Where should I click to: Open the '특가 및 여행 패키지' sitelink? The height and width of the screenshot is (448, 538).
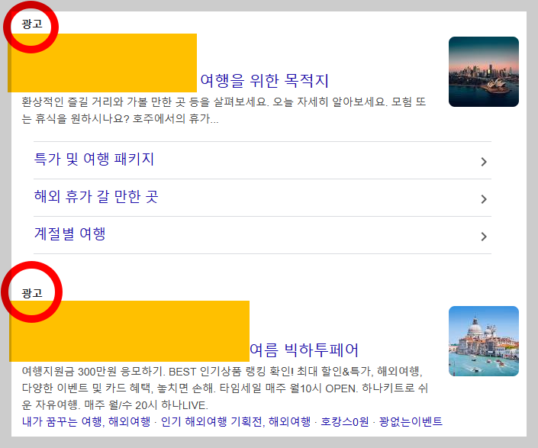coord(94,160)
